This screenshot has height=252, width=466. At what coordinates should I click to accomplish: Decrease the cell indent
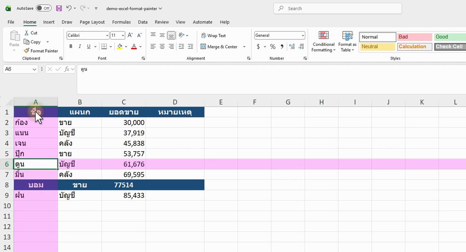181,46
